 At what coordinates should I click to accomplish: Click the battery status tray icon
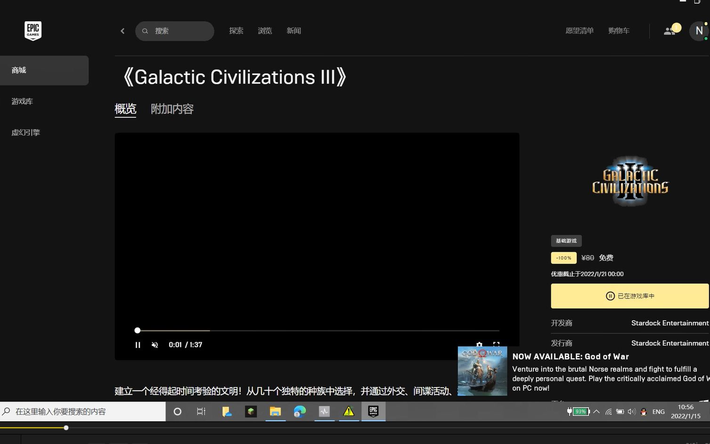click(620, 411)
